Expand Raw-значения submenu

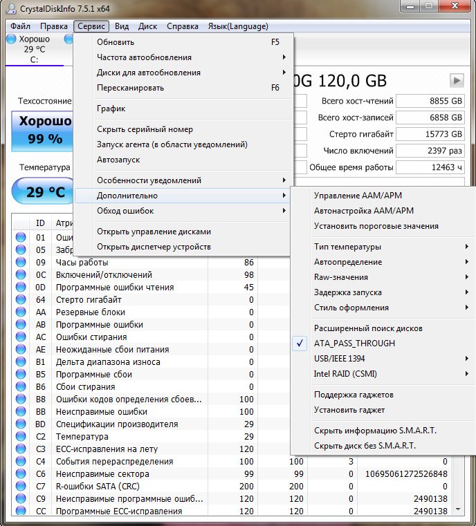coord(383,277)
